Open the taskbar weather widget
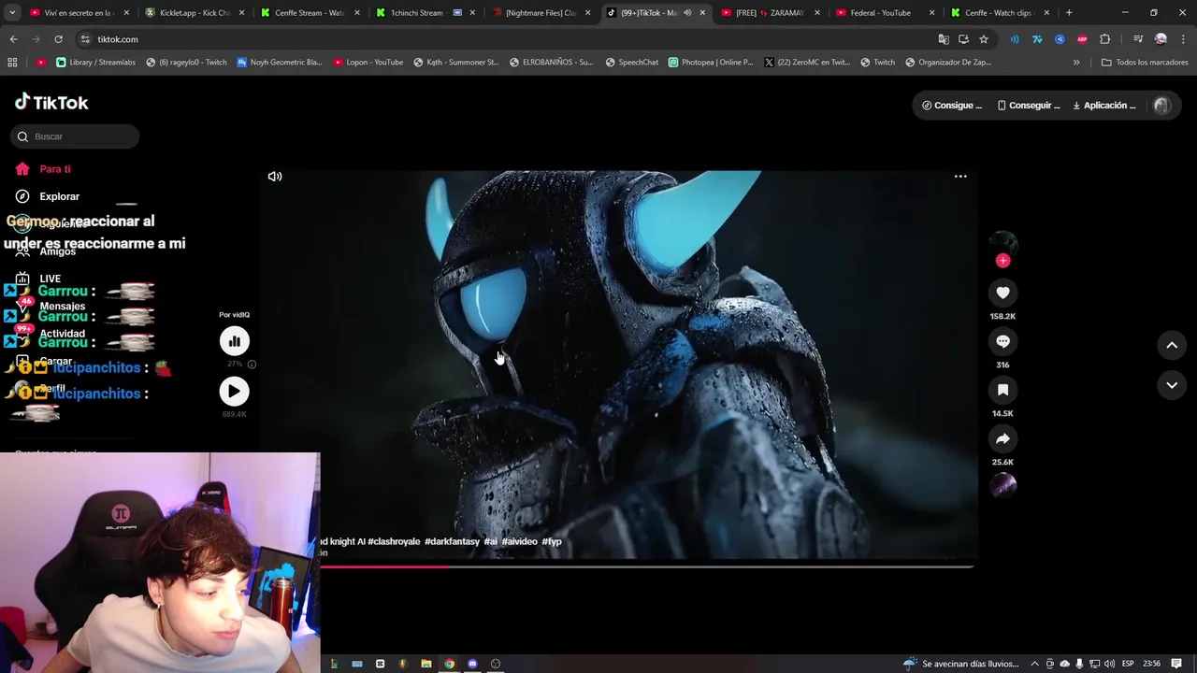1197x673 pixels. (959, 664)
